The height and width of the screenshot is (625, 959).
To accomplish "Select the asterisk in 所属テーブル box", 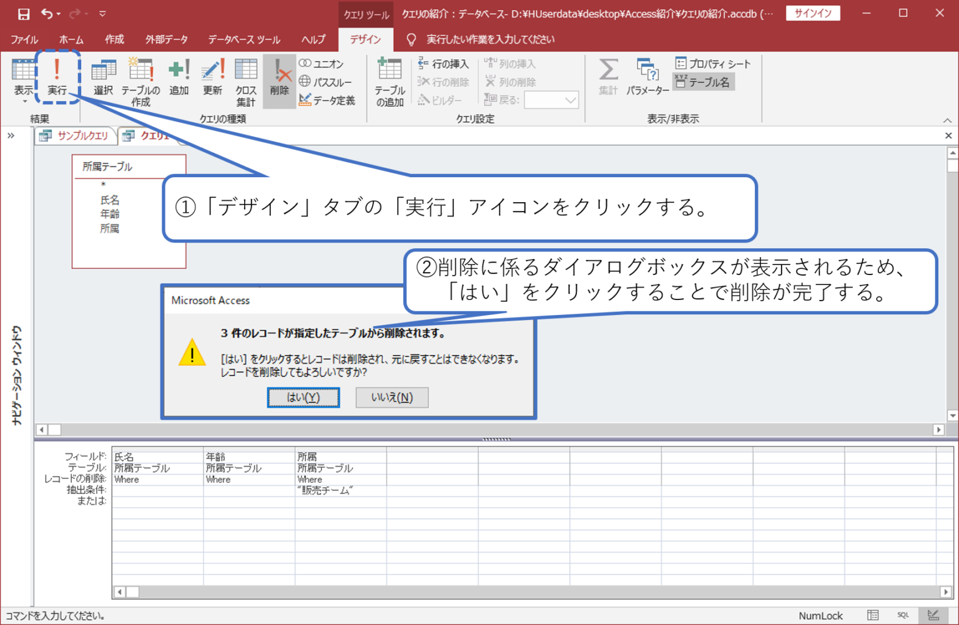I will (104, 185).
